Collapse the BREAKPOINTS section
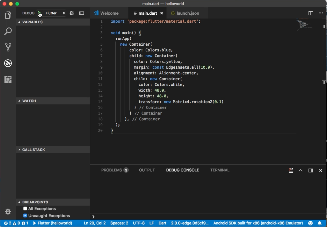This screenshot has width=327, height=227. [x=53, y=202]
